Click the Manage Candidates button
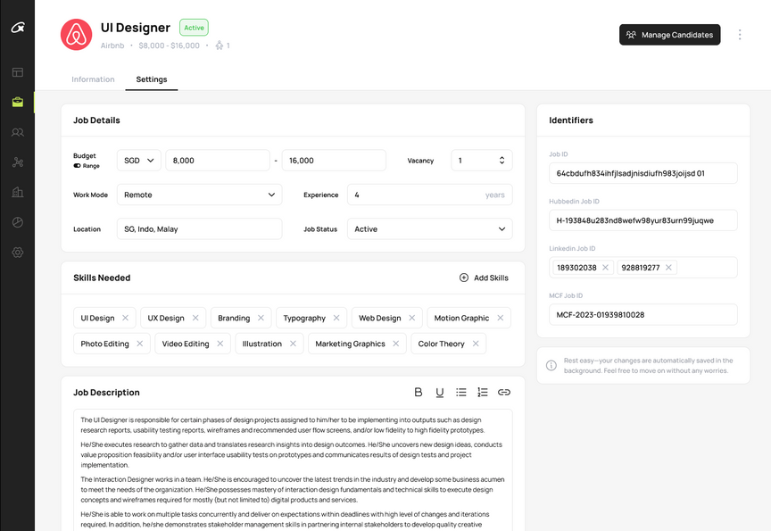 (x=669, y=35)
